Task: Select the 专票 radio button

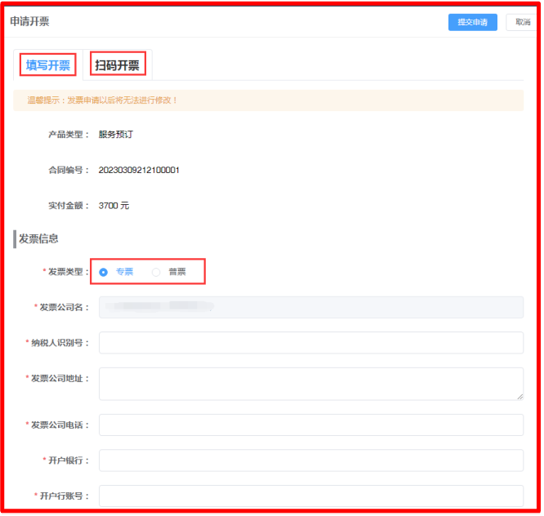Action: coord(104,272)
